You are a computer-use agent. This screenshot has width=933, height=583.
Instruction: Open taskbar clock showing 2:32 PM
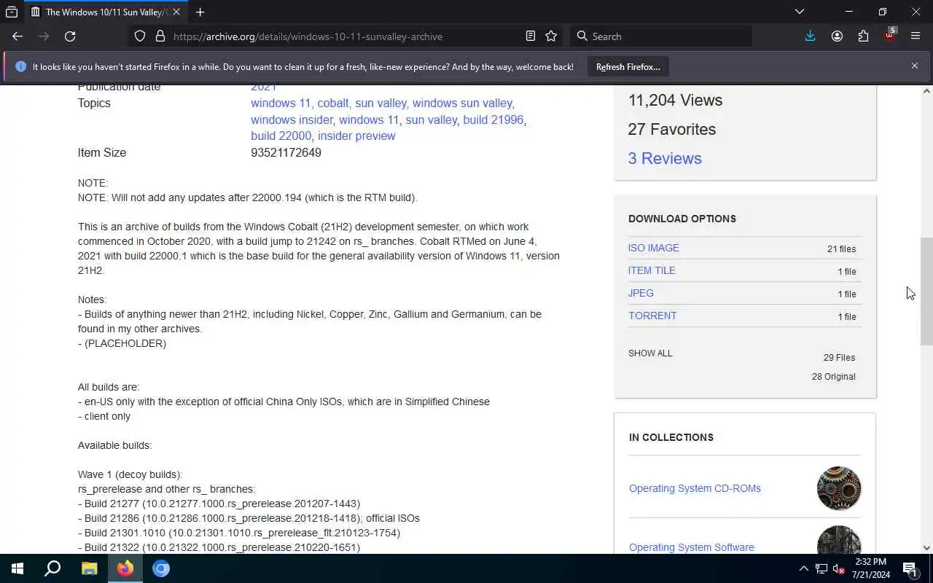pos(870,568)
